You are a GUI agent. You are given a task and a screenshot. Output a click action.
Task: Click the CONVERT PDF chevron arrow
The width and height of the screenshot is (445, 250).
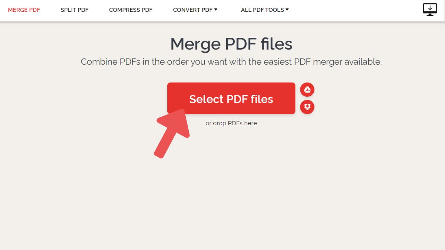tap(216, 10)
